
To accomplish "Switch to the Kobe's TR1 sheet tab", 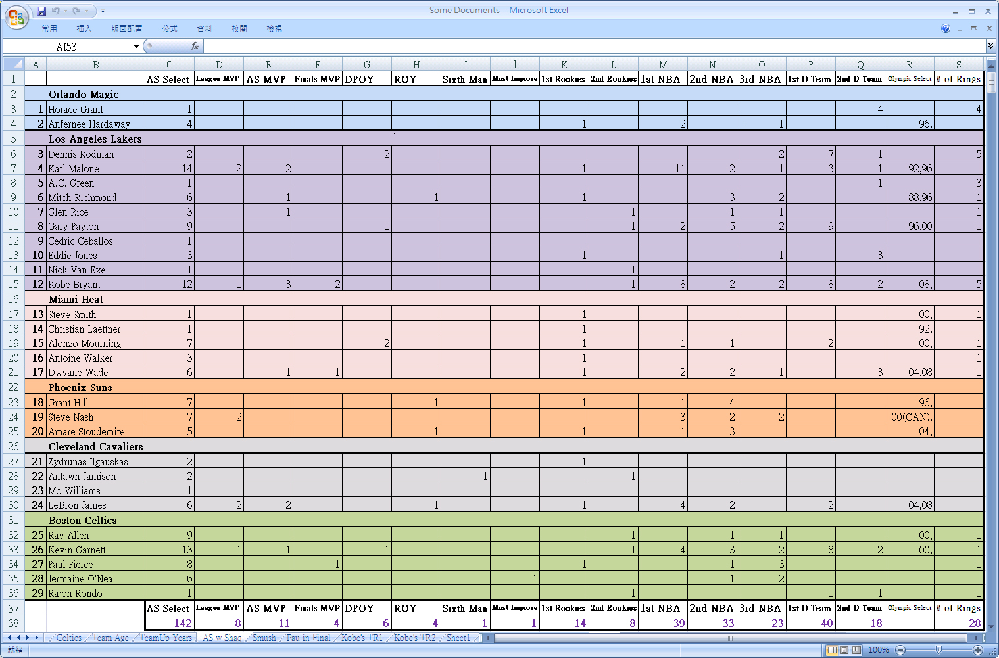I will coord(362,638).
